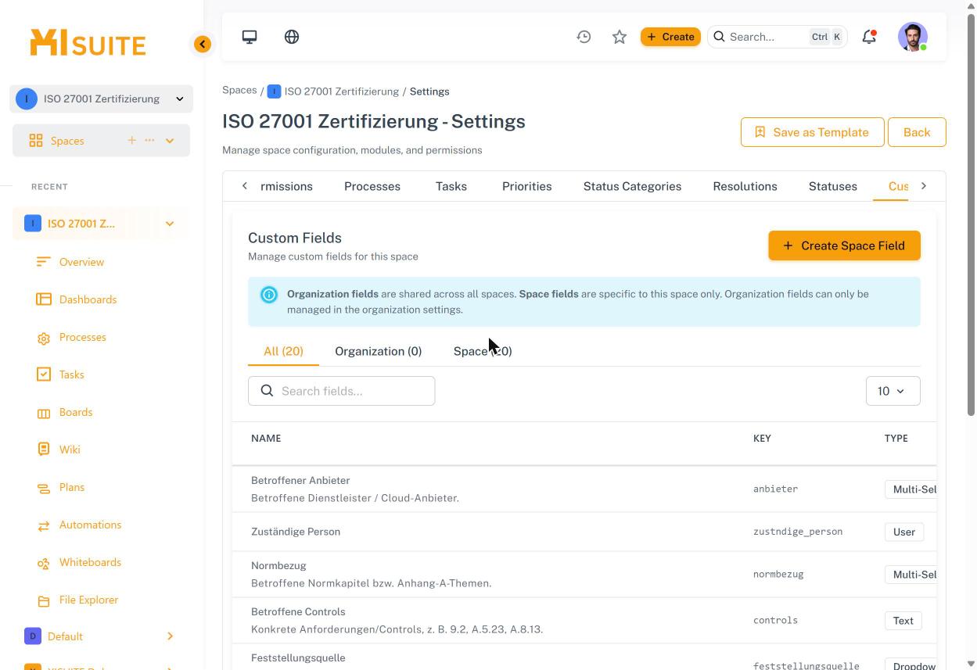Click the Create Space Field button
This screenshot has height=670, width=977.
(x=844, y=245)
